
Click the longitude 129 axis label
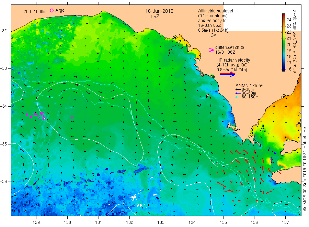pos(36,223)
